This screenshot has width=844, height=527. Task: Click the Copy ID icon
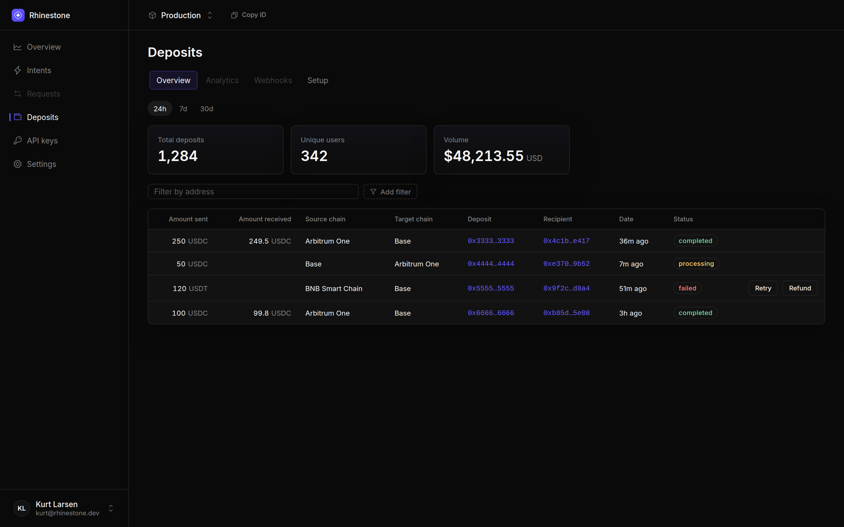point(234,15)
